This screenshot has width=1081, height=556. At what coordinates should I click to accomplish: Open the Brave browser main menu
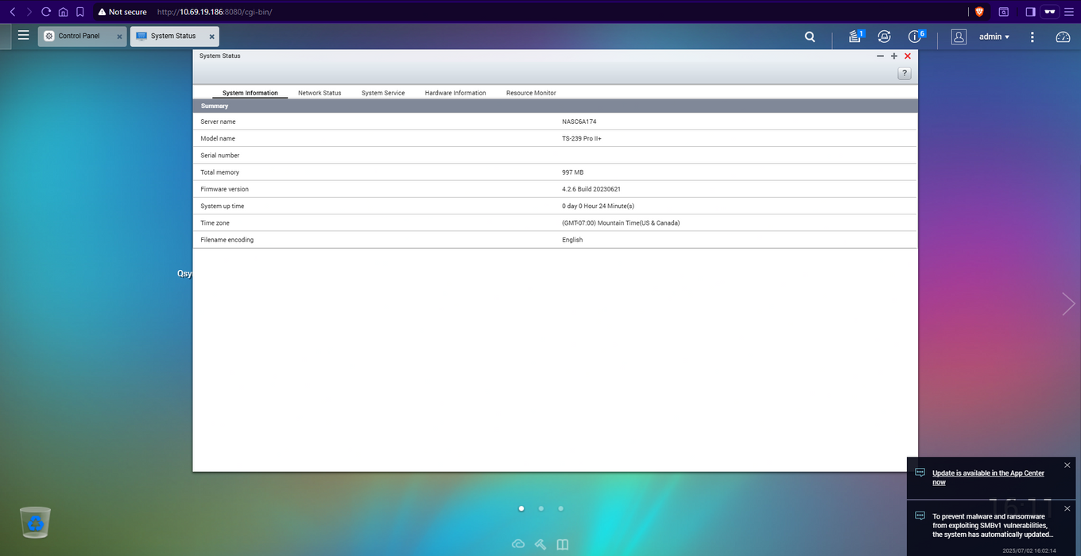1069,12
